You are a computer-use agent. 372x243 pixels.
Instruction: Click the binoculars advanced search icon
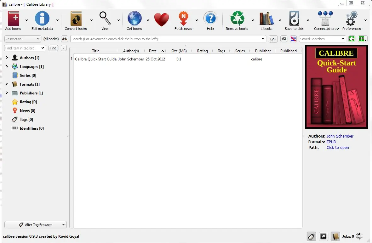pyautogui.click(x=65, y=39)
